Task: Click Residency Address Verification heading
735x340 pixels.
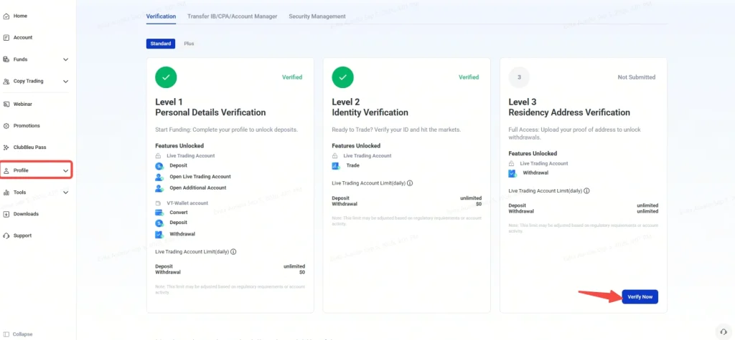Action: pyautogui.click(x=569, y=112)
